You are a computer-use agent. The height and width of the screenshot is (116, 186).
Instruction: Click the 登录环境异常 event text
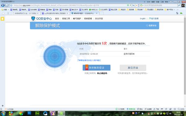pos(129,54)
